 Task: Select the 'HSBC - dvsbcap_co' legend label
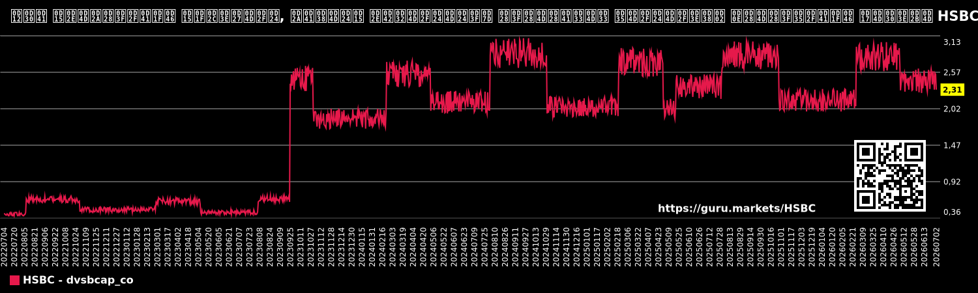click(78, 280)
